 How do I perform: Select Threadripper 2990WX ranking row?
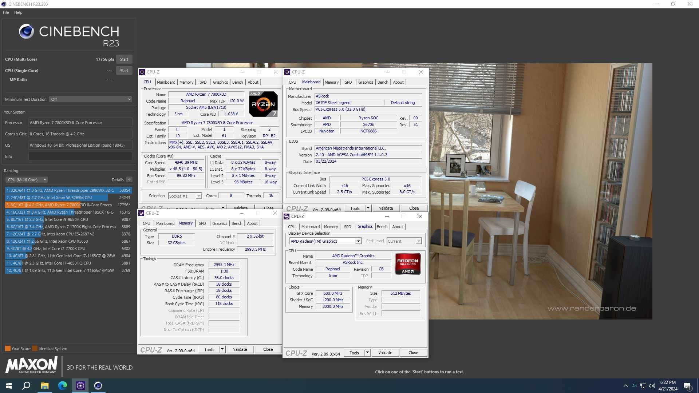(68, 190)
